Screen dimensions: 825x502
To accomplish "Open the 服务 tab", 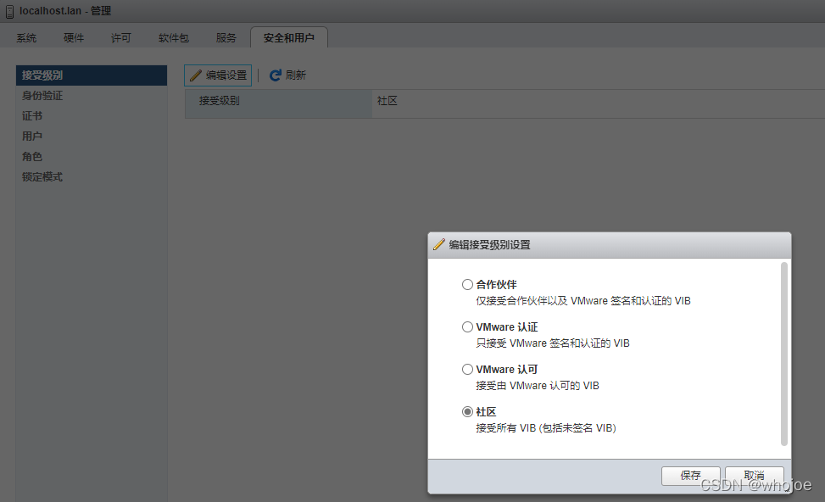I will click(x=226, y=38).
